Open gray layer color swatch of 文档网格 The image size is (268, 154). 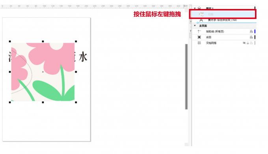[255, 43]
